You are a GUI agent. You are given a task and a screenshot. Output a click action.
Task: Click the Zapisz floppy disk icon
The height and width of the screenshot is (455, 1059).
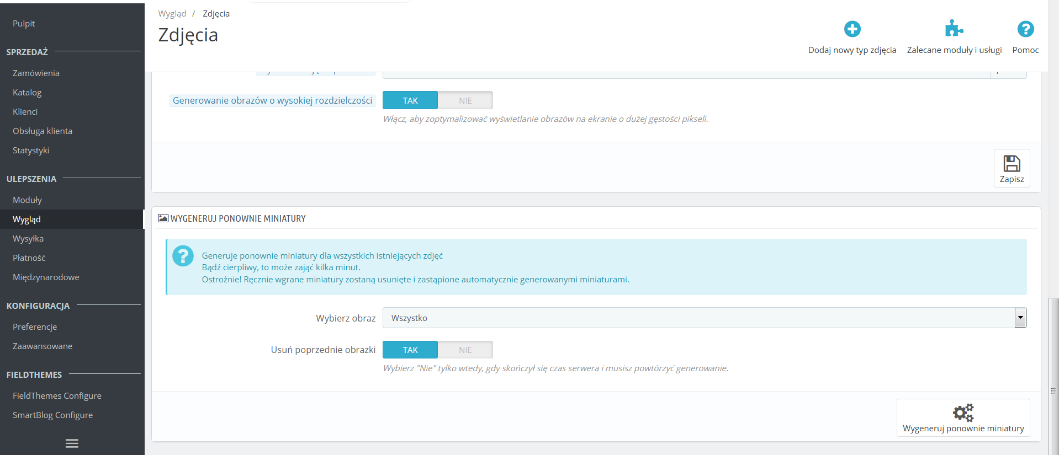pos(1012,163)
